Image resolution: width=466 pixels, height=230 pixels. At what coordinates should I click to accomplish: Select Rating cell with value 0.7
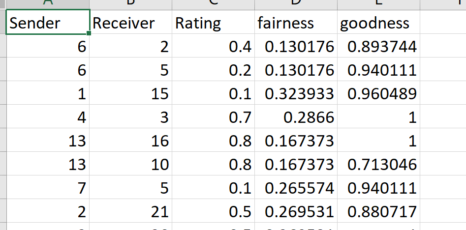coord(213,116)
